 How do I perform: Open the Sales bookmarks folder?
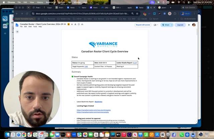pos(88,19)
